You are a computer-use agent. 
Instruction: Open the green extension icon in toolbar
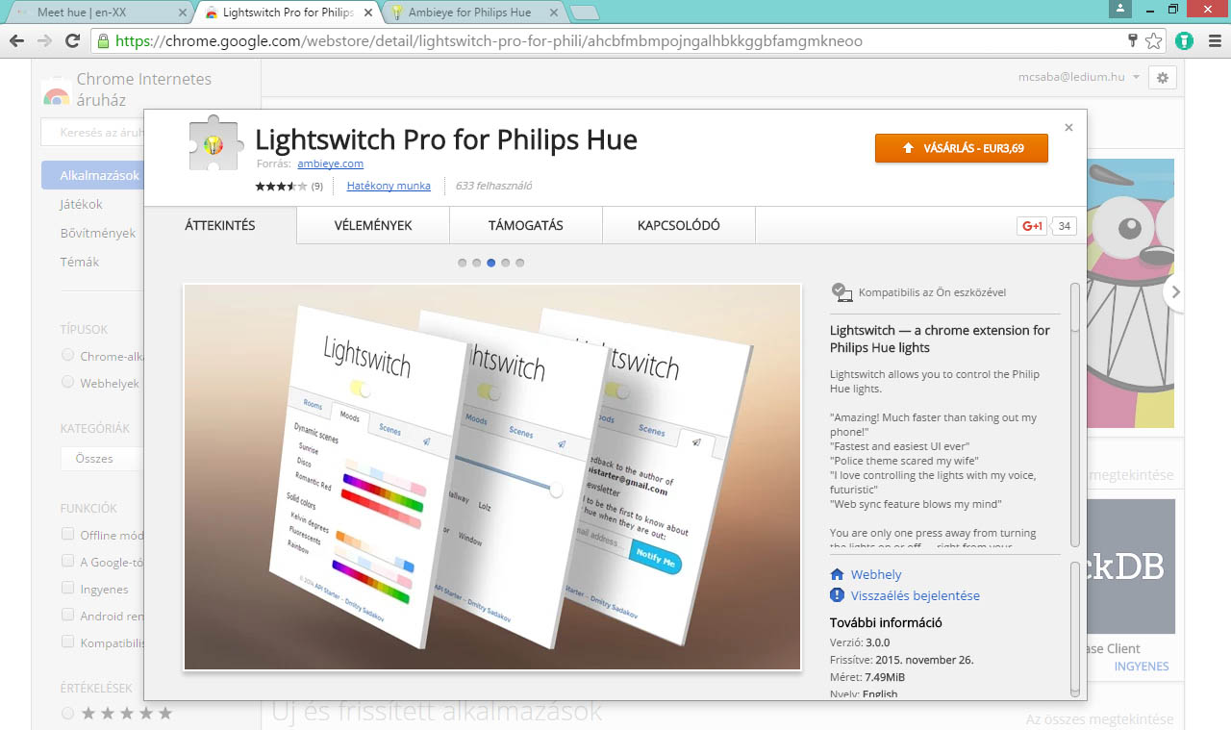click(x=1184, y=41)
